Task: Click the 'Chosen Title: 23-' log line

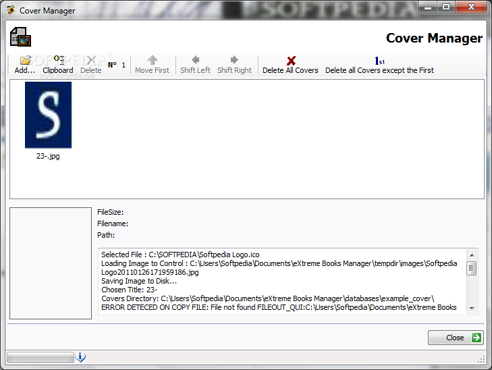Action: pyautogui.click(x=130, y=290)
